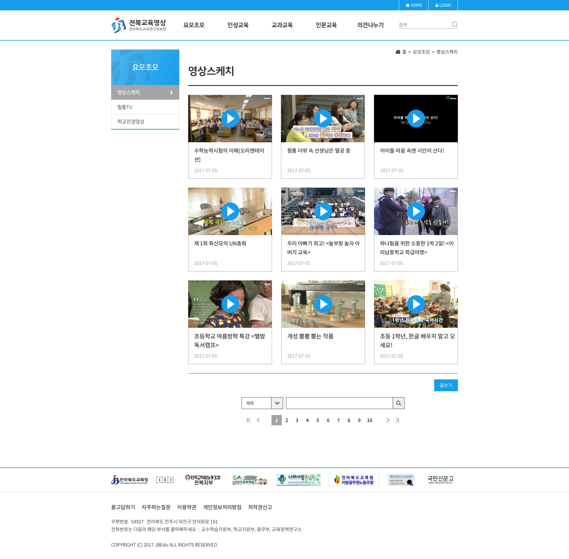Open the 어린이문화재청 banner
This screenshot has width=569, height=559.
(250, 480)
